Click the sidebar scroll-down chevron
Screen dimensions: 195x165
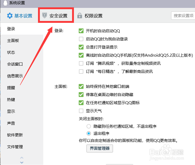tap(22, 163)
